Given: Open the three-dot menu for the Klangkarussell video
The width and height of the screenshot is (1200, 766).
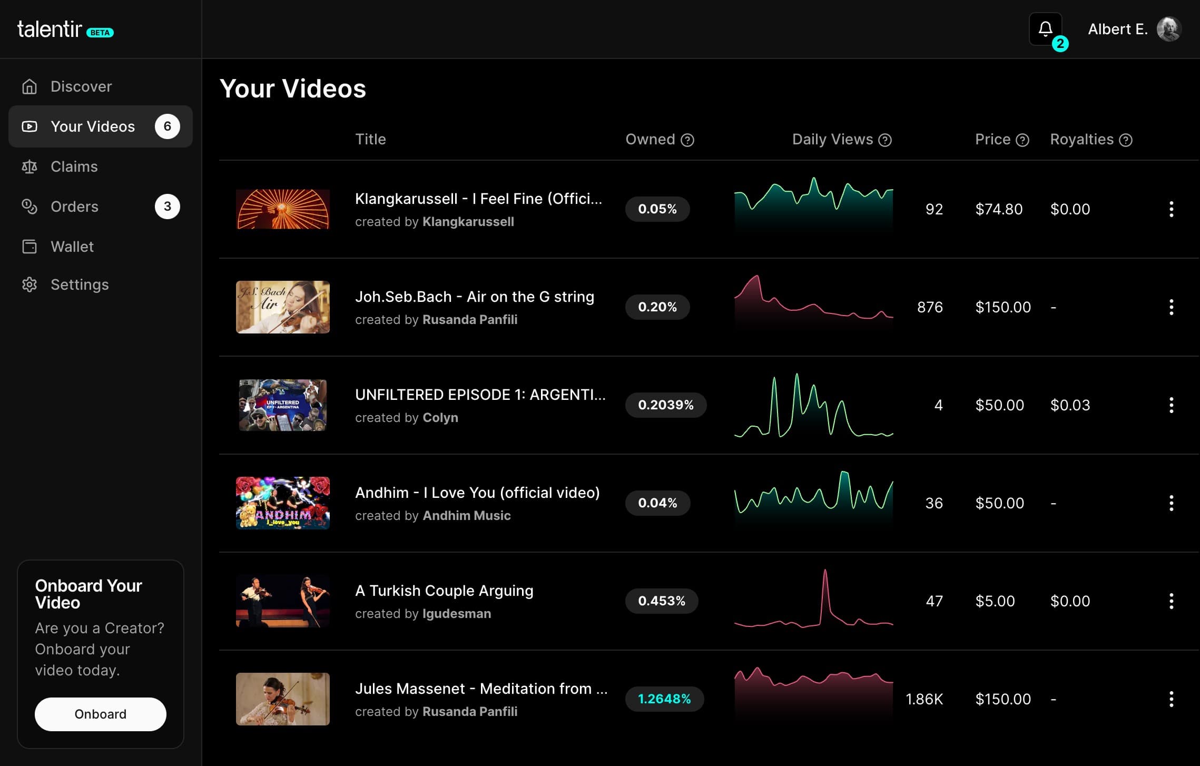Looking at the screenshot, I should (1172, 209).
